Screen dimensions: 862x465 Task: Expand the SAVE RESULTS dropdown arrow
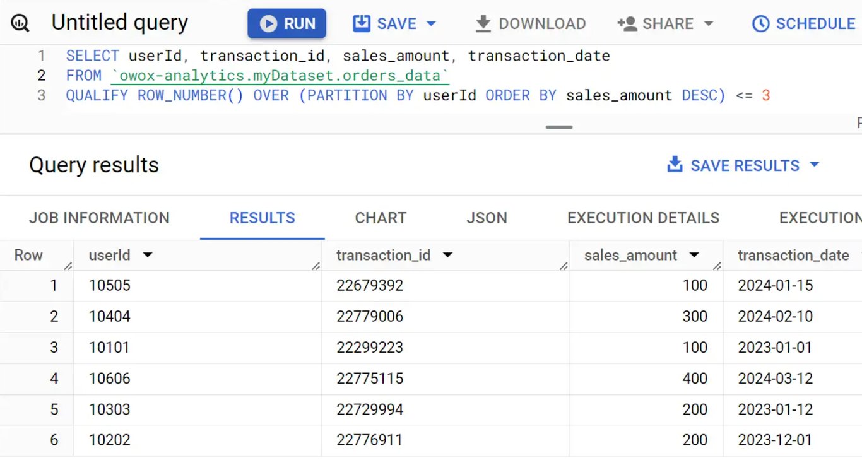click(814, 165)
